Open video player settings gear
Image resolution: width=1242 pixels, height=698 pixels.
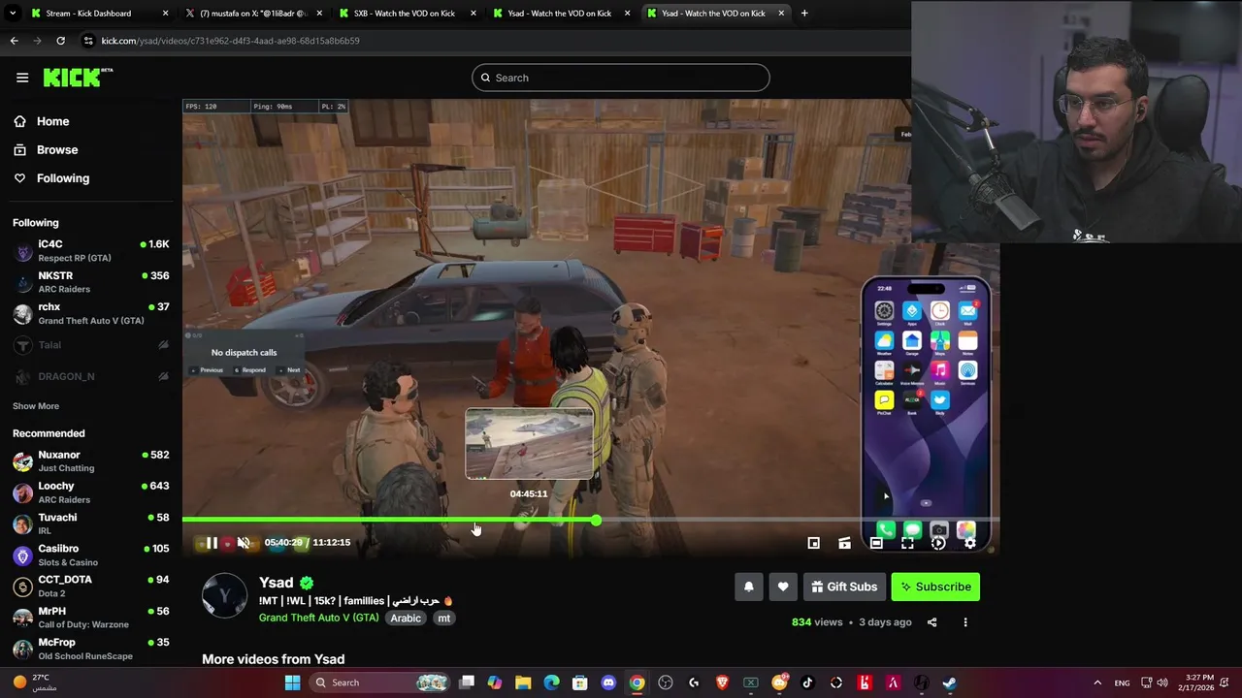[x=969, y=543]
